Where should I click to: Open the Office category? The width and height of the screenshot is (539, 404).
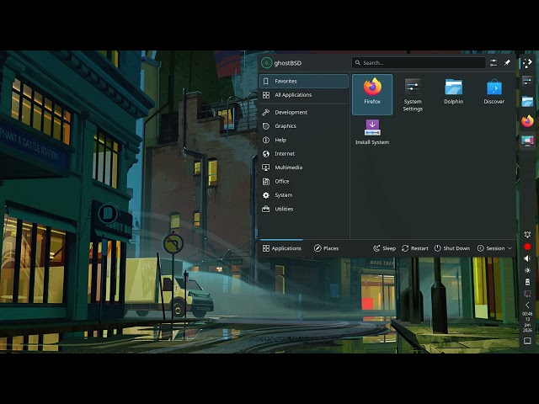(303, 181)
